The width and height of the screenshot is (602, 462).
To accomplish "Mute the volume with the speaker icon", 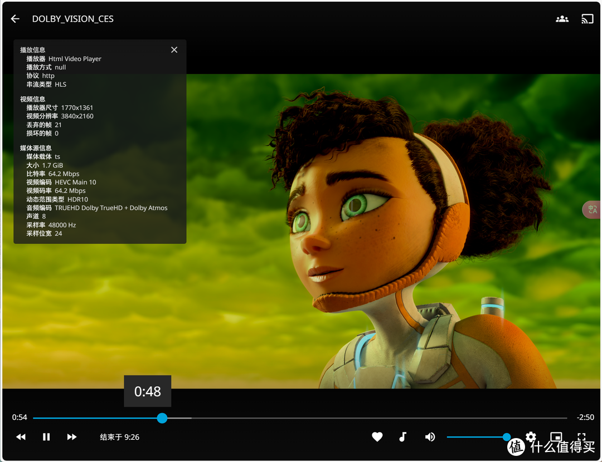I will coord(430,437).
